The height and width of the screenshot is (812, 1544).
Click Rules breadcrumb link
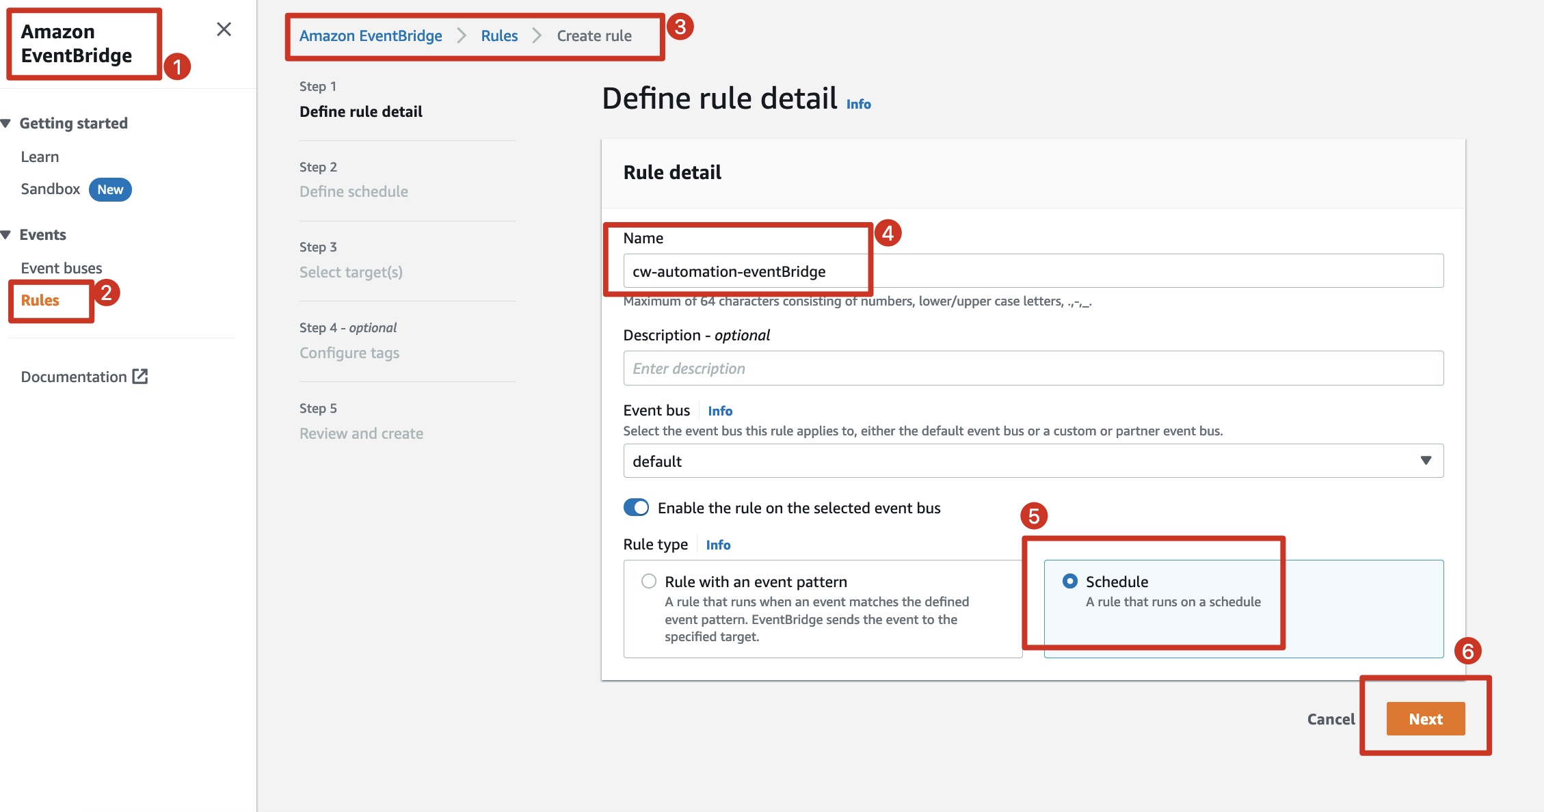(x=499, y=36)
